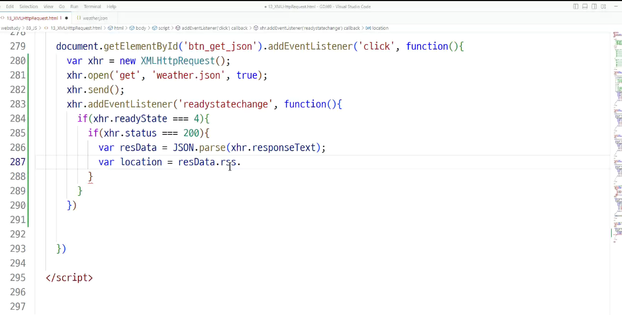Image resolution: width=622 pixels, height=315 pixels.
Task: Open the addEventListener('click') callback breadcrumb
Action: point(214,28)
